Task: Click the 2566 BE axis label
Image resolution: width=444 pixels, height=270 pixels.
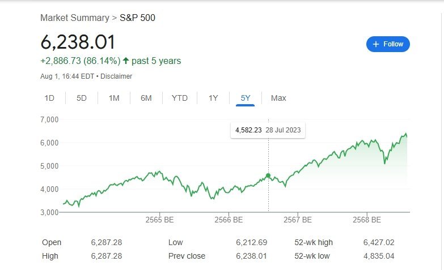Action: coord(229,220)
